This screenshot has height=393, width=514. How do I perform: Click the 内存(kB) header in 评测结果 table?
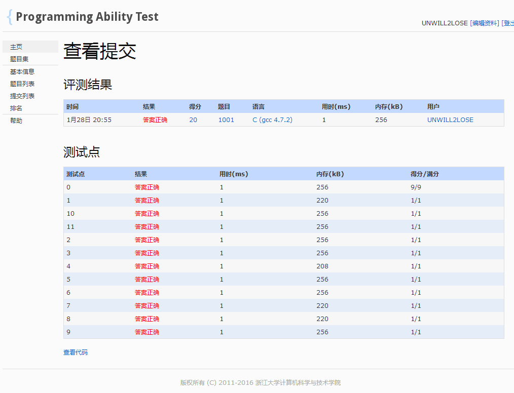click(389, 106)
